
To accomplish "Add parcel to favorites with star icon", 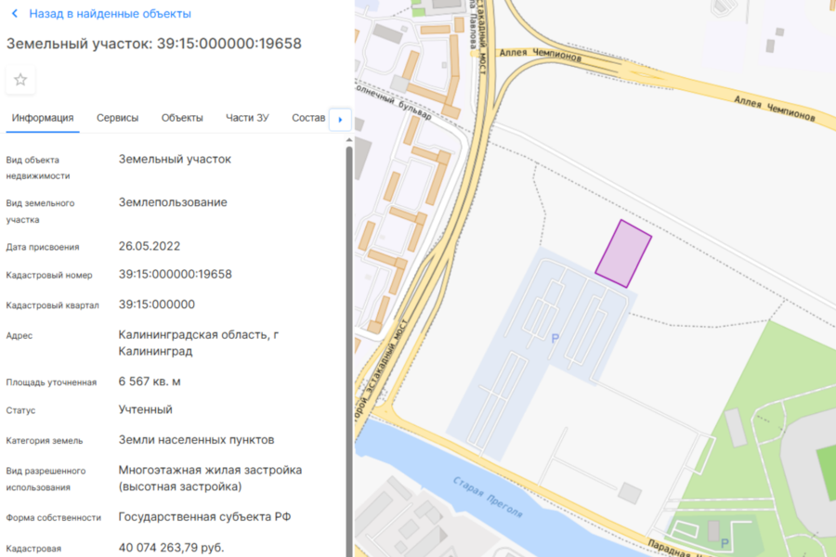I will point(20,80).
